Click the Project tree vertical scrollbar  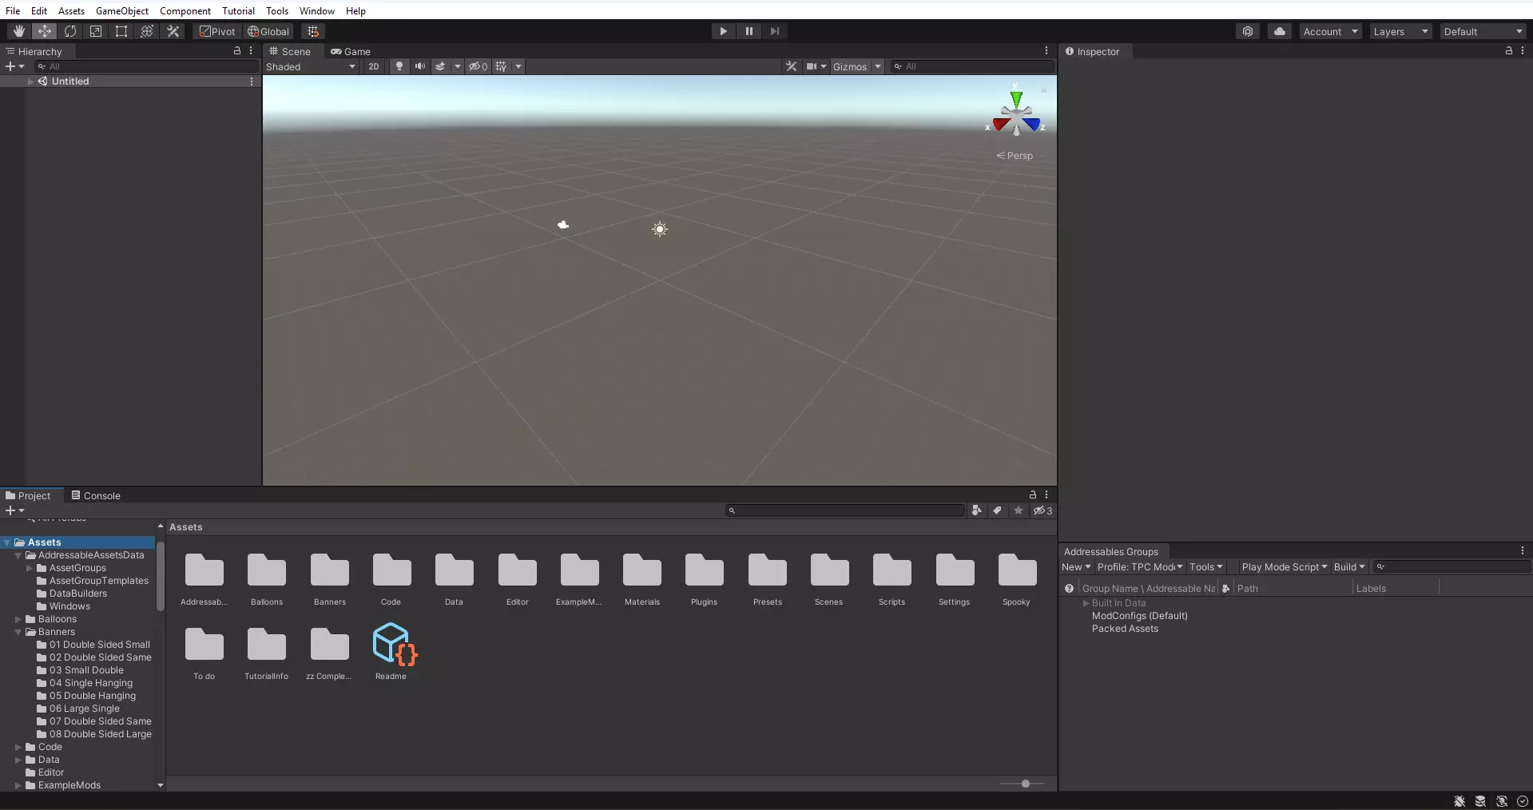(x=161, y=576)
